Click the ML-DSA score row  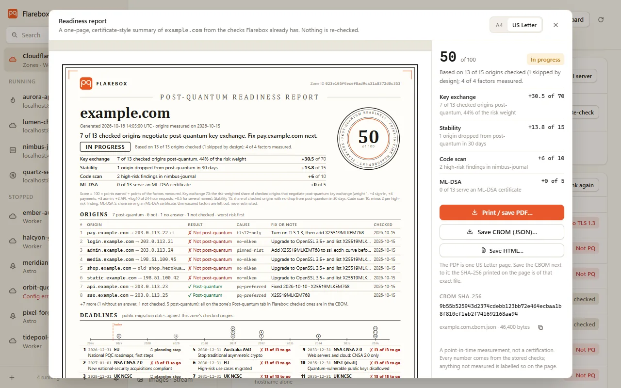[x=502, y=185]
